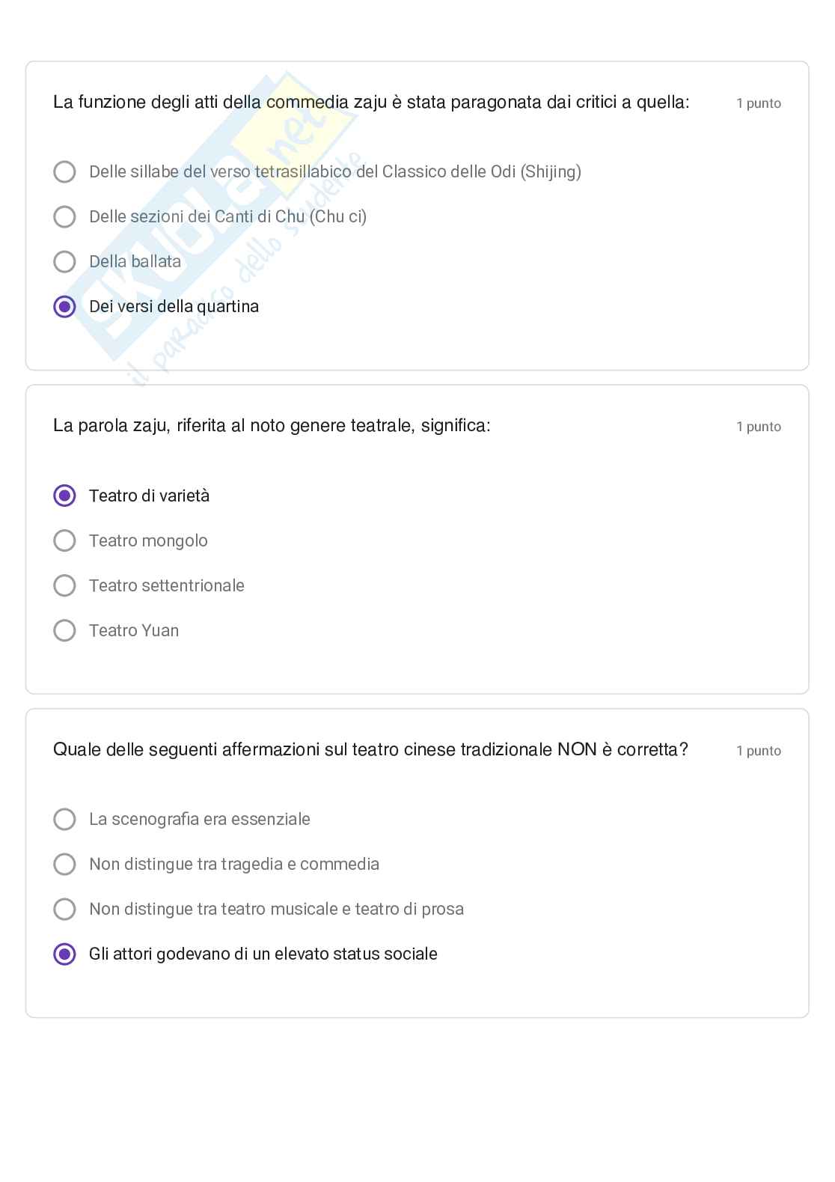Select the 'Teatro Yuan' option

pos(65,630)
